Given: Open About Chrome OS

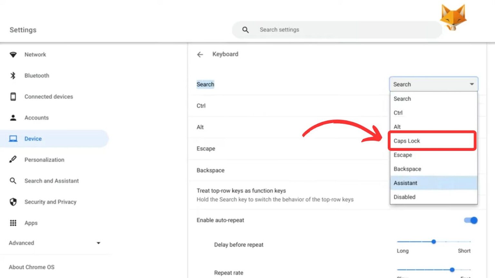Looking at the screenshot, I should point(32,267).
